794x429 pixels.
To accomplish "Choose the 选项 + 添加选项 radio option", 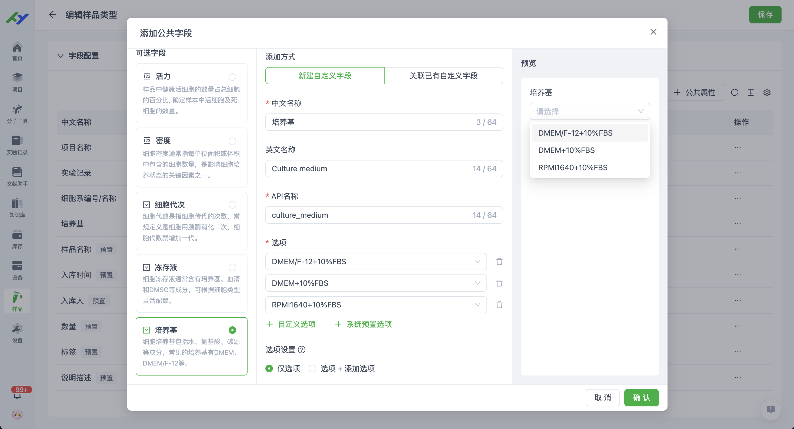I will pyautogui.click(x=312, y=368).
